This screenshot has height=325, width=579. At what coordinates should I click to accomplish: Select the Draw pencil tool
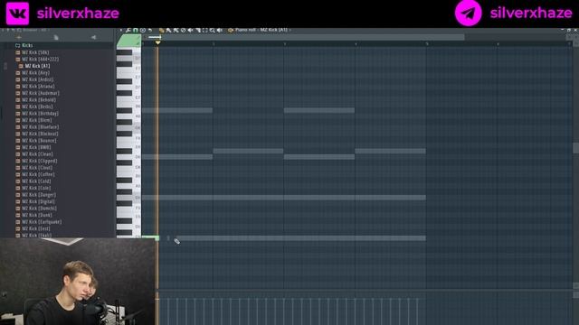161,30
